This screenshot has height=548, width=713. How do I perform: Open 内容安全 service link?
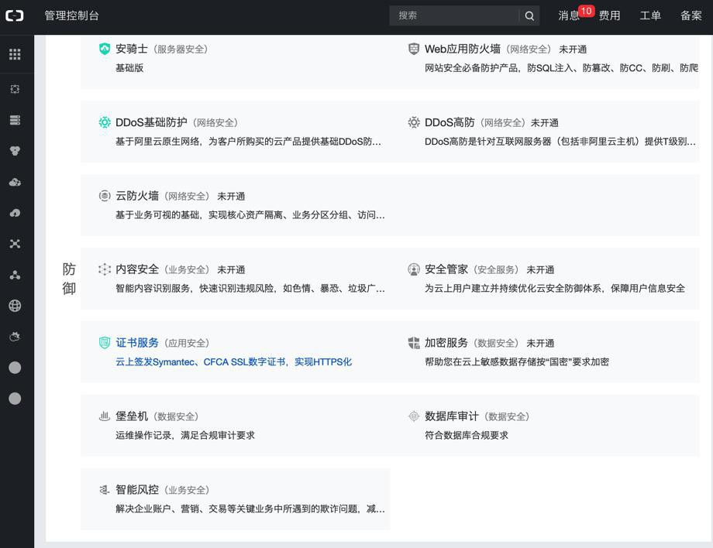(x=137, y=269)
